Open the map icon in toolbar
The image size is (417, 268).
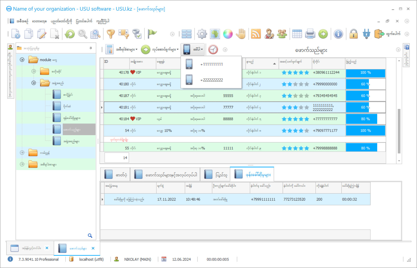point(215,34)
